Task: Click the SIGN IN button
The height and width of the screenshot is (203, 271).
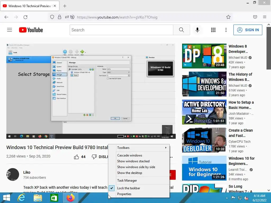Action: click(x=248, y=30)
